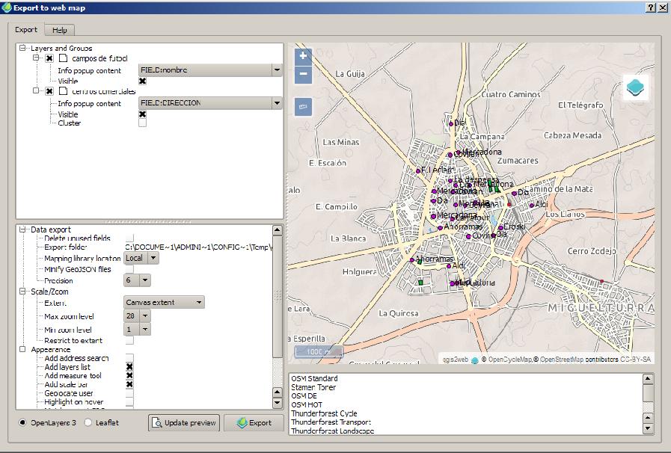Switch to the Help tab
Screen dimensions: 671x453
pos(58,30)
